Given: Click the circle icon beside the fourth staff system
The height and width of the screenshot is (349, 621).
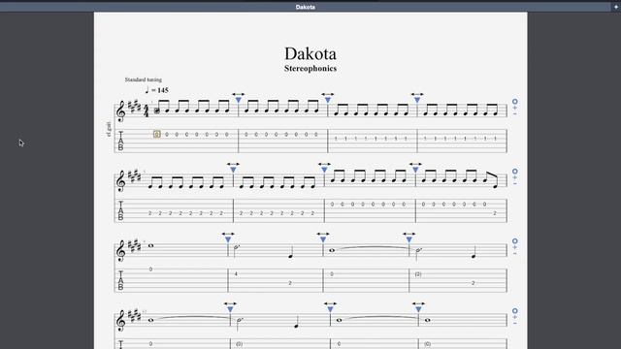Looking at the screenshot, I should pyautogui.click(x=515, y=311).
